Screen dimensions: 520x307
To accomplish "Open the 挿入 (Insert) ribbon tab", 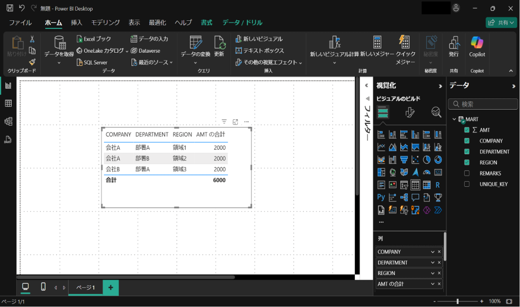I will (77, 22).
